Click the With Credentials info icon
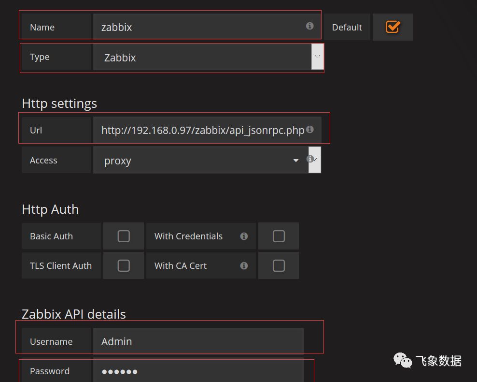The width and height of the screenshot is (477, 382). (244, 236)
